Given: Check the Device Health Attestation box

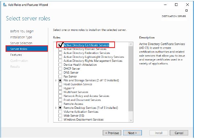Looking at the screenshot, I should [x=60, y=65].
